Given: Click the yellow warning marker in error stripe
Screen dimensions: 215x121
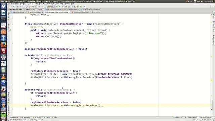Looking at the screenshot, I should point(212,80).
